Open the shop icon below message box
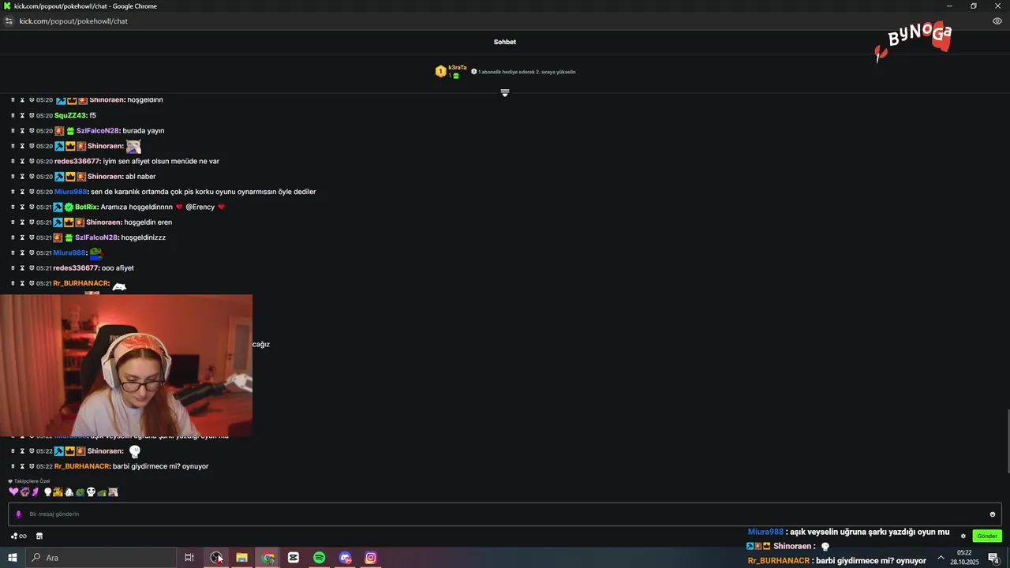 [x=39, y=536]
